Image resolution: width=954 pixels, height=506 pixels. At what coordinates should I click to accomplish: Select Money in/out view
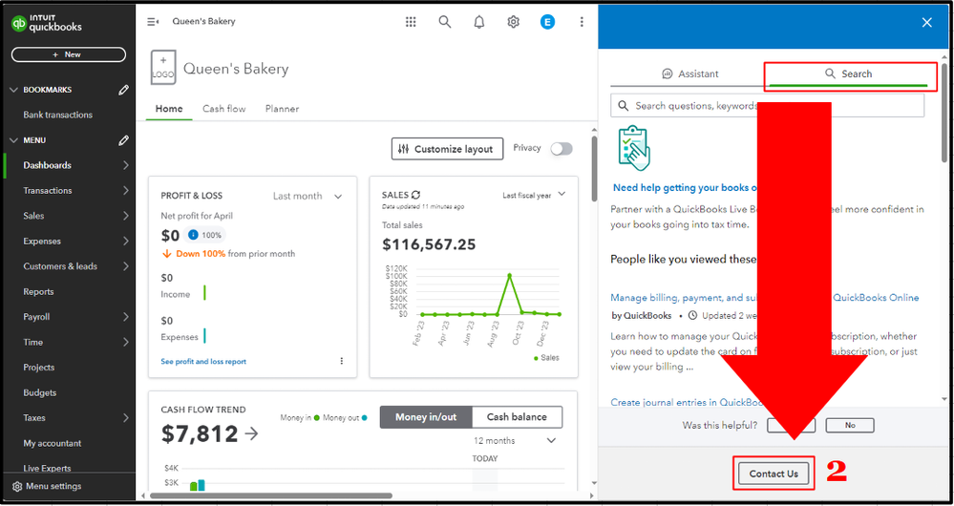(x=426, y=417)
